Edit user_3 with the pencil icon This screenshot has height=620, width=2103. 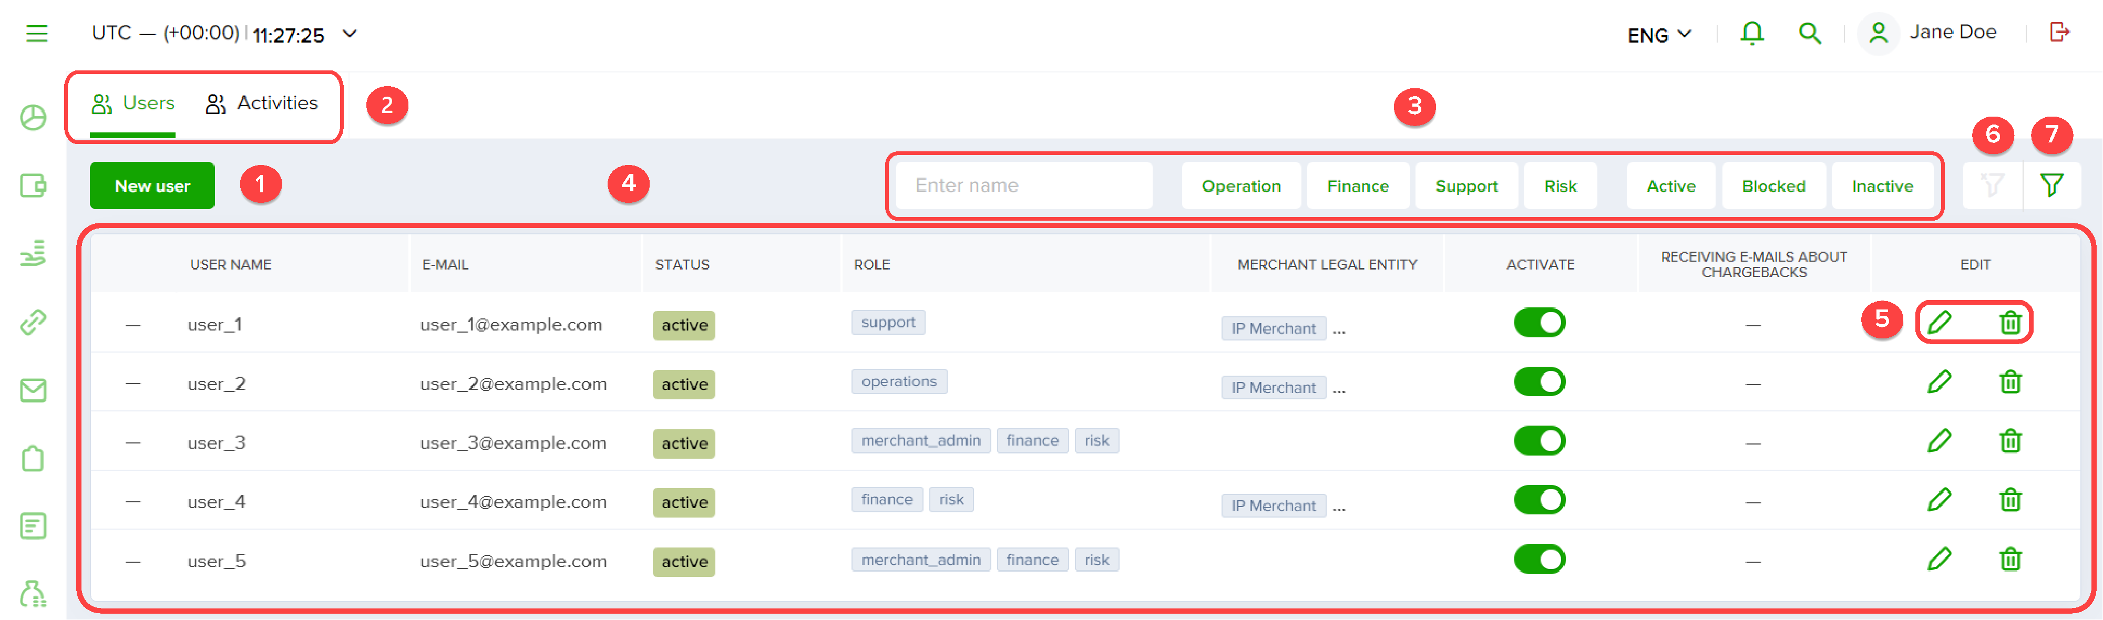coord(1939,441)
